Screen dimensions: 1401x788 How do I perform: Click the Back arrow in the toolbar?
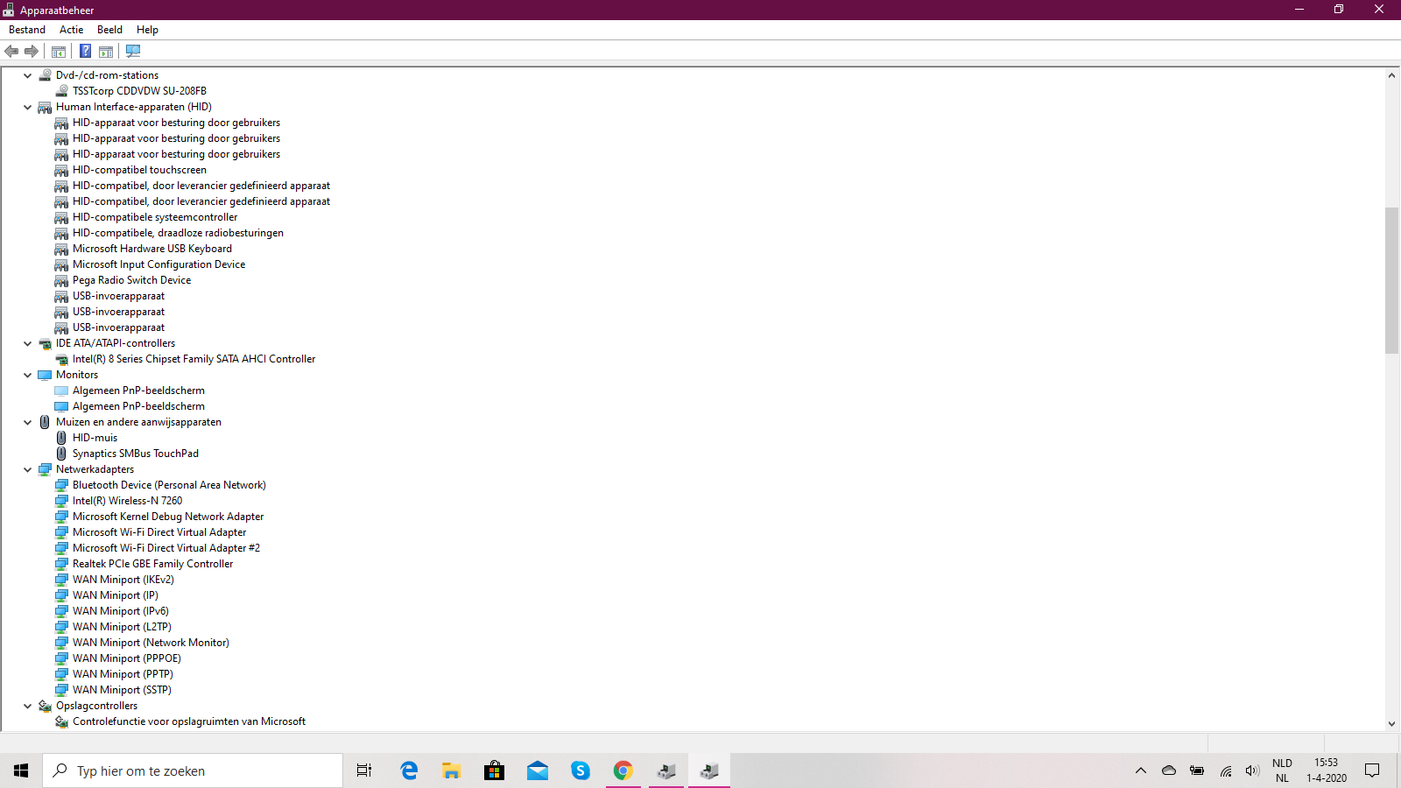pyautogui.click(x=11, y=52)
